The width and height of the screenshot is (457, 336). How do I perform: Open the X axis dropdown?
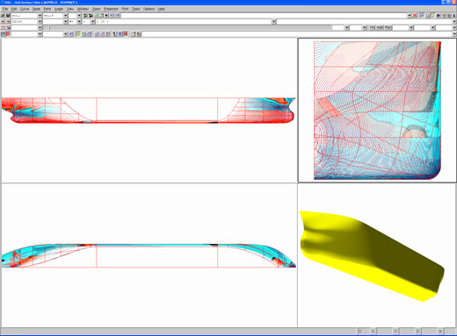click(x=92, y=22)
